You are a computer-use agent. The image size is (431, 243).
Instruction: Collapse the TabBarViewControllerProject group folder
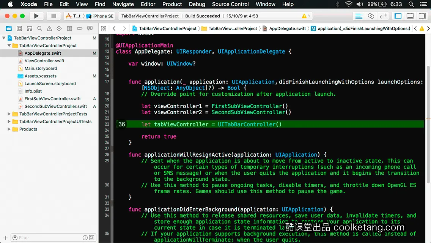click(9, 46)
